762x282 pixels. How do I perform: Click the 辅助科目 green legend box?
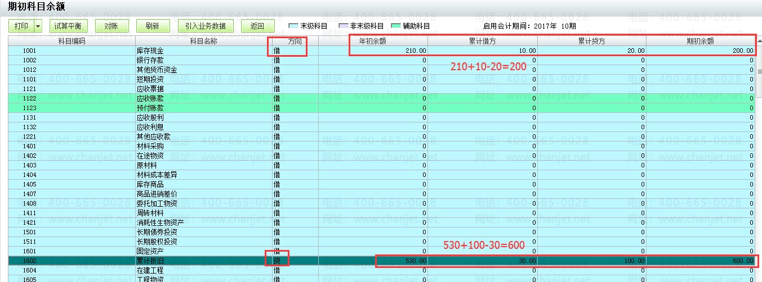pos(395,26)
